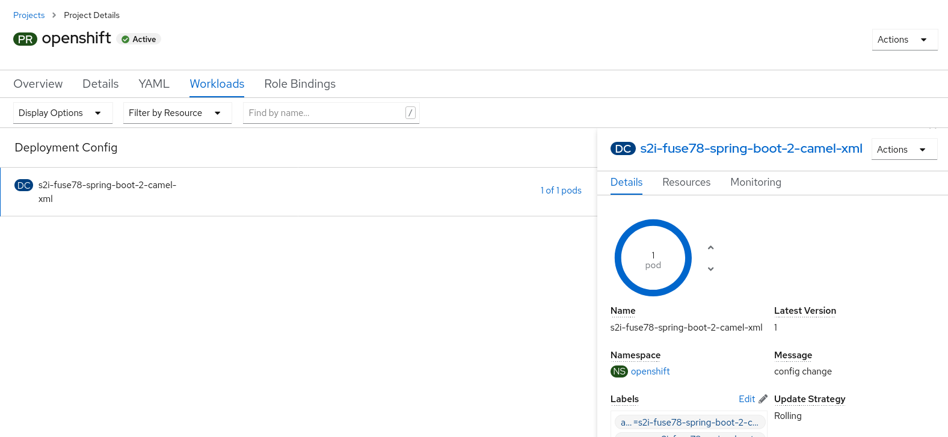Click the green Active status check icon
This screenshot has height=437, width=948.
(x=125, y=40)
